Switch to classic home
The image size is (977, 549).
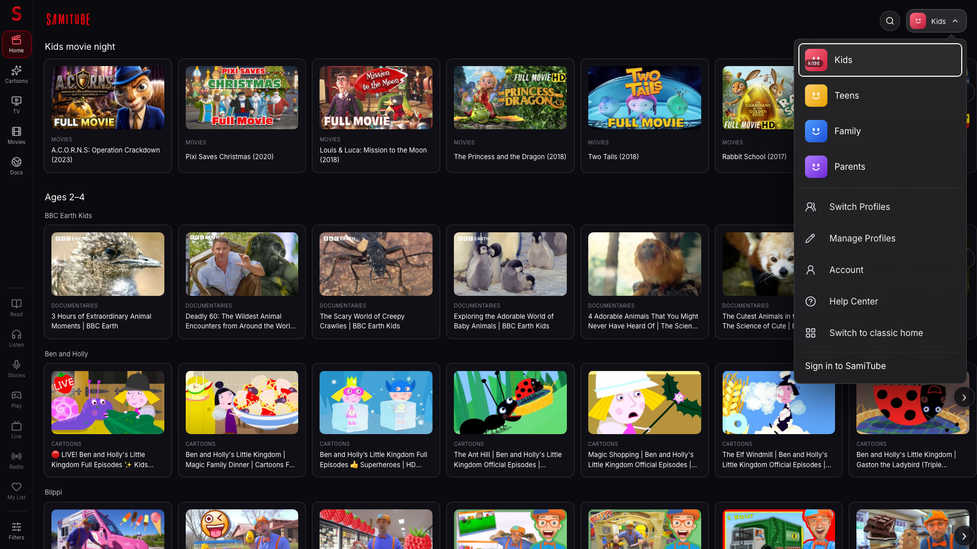click(x=880, y=333)
